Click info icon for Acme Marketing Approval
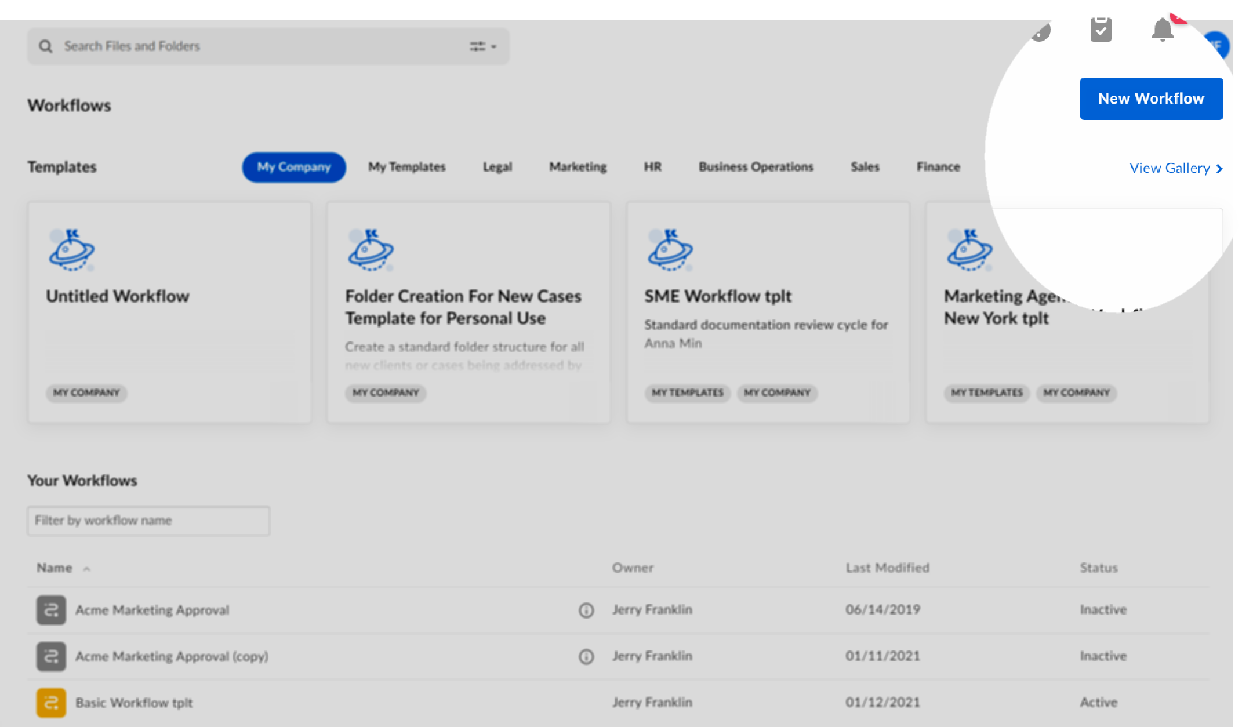 point(586,610)
